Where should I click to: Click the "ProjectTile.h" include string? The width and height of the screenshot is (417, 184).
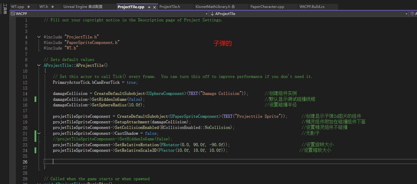coord(82,37)
